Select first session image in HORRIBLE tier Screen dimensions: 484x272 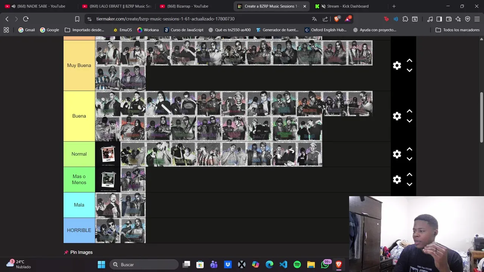(x=108, y=230)
